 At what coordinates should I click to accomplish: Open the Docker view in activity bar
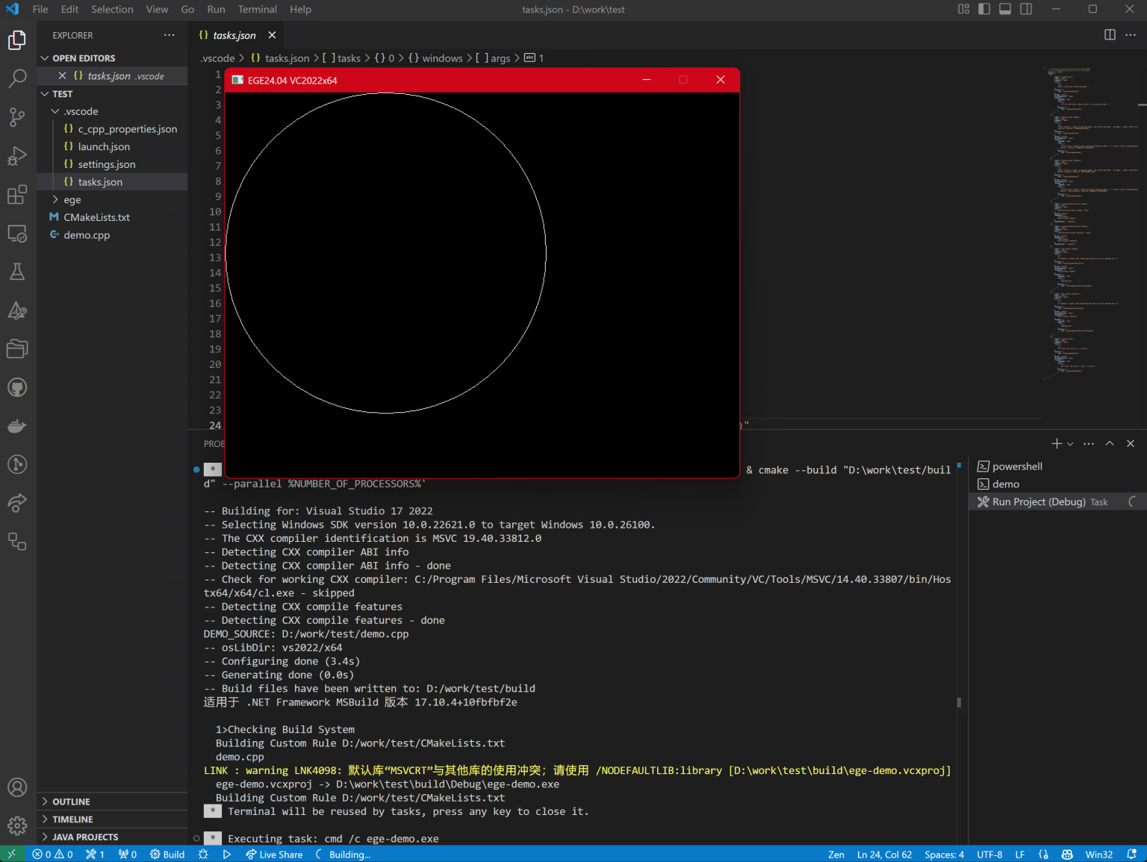(x=16, y=425)
